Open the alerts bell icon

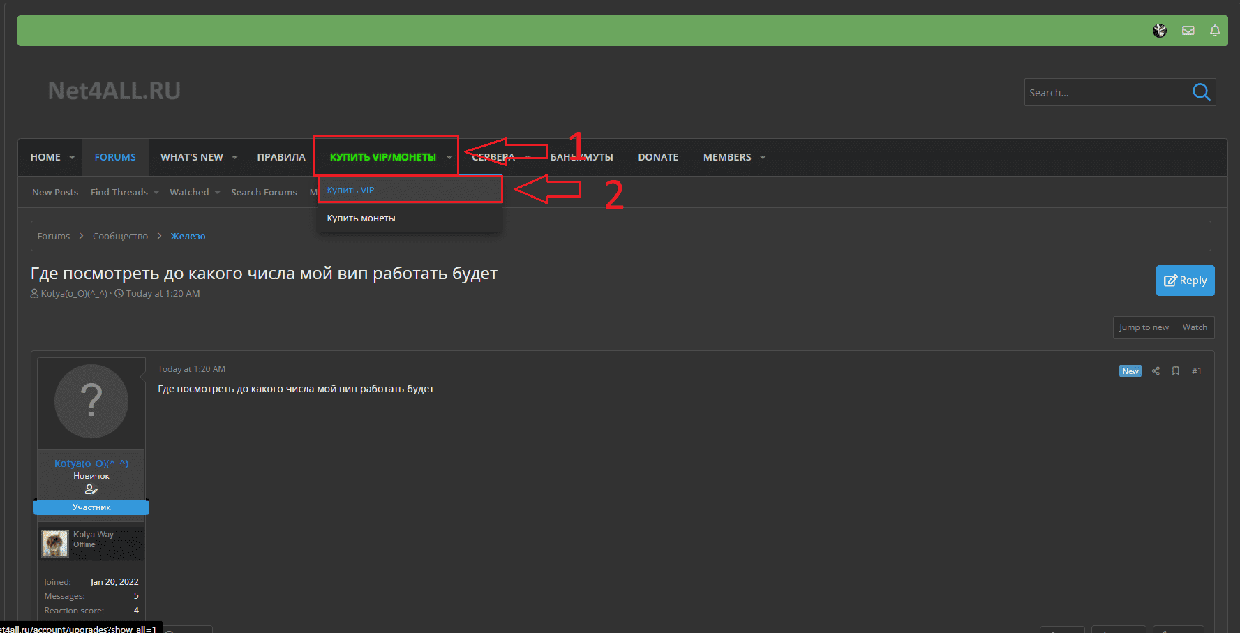1215,31
